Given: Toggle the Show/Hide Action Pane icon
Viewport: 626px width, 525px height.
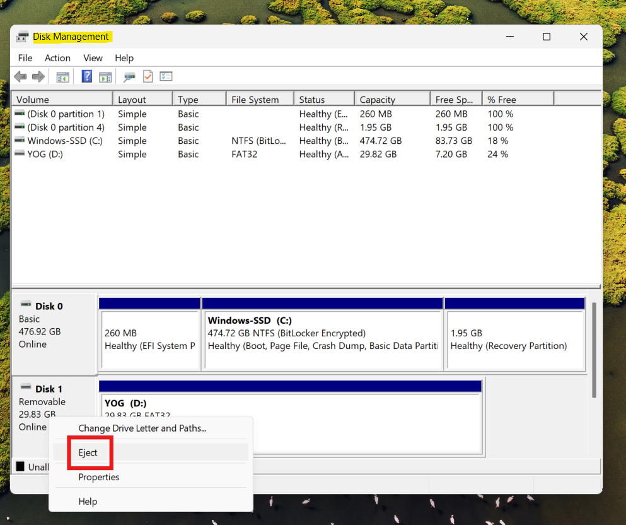Looking at the screenshot, I should point(105,76).
